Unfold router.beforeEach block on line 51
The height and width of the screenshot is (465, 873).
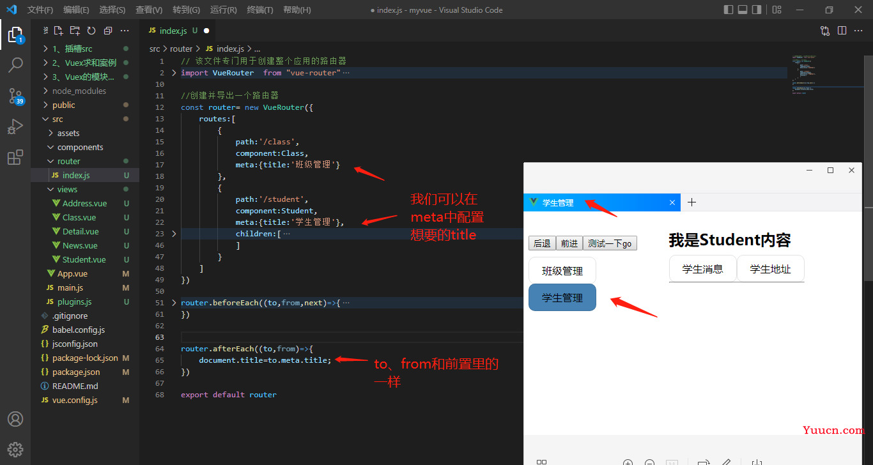(174, 303)
